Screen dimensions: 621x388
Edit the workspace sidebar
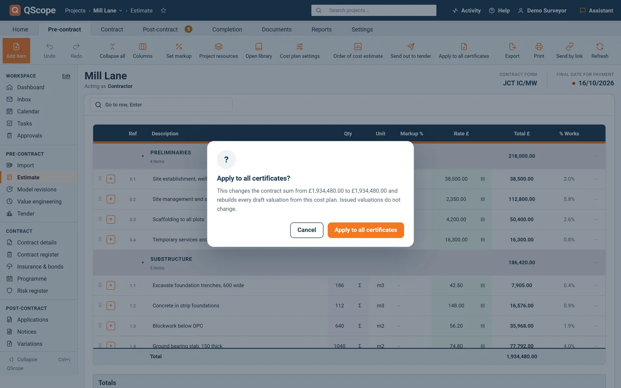pos(66,76)
